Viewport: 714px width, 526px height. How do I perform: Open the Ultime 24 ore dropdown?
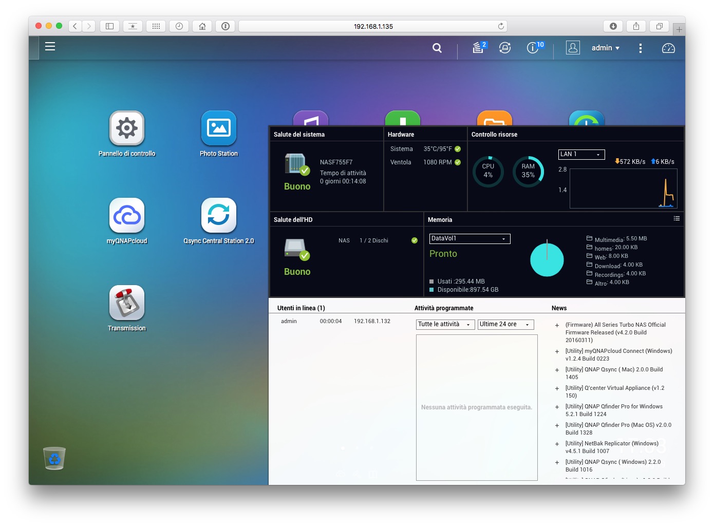(506, 324)
